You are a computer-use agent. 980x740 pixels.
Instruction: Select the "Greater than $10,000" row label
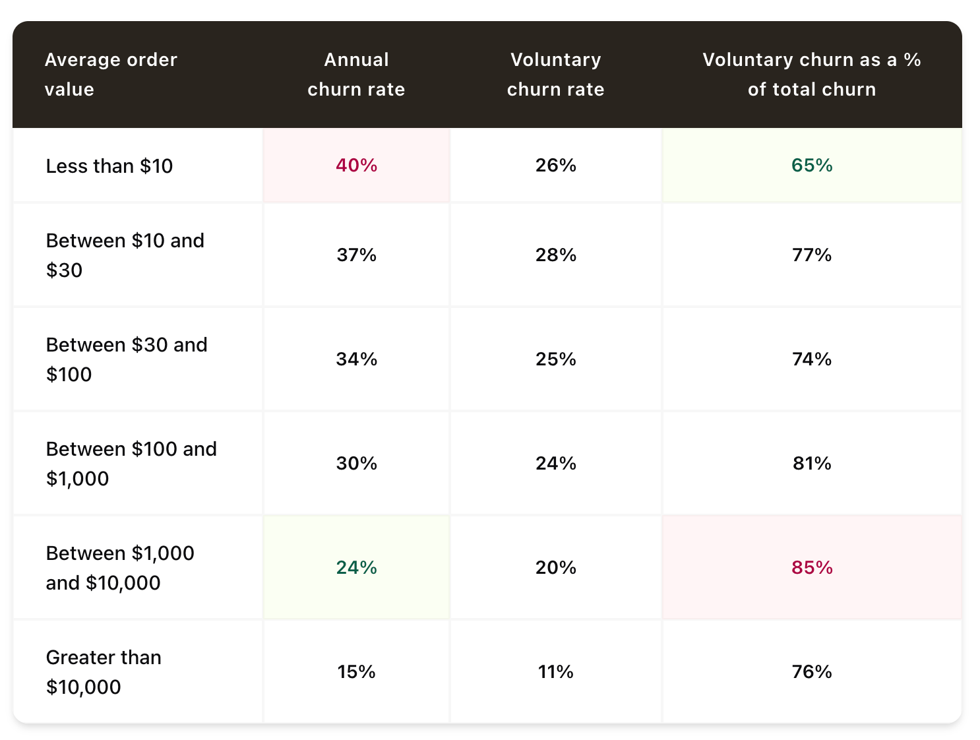tap(104, 672)
